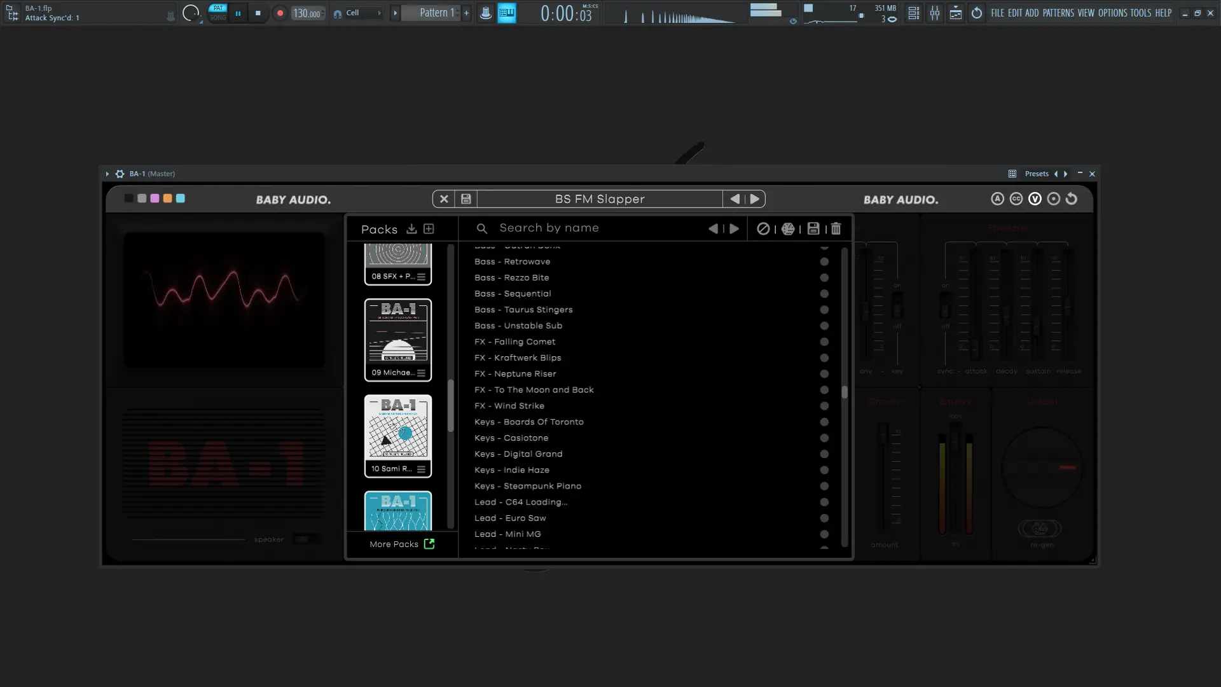Screen dimensions: 1221x687
Task: Select the FX - Neptune Riser preset
Action: (x=525, y=374)
